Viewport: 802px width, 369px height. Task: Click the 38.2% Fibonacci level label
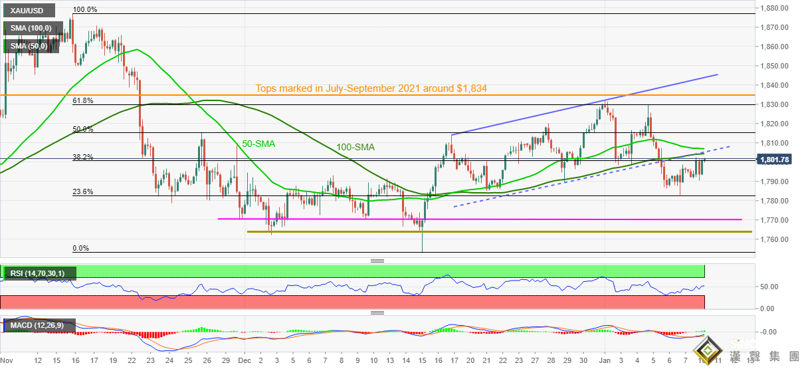click(83, 158)
